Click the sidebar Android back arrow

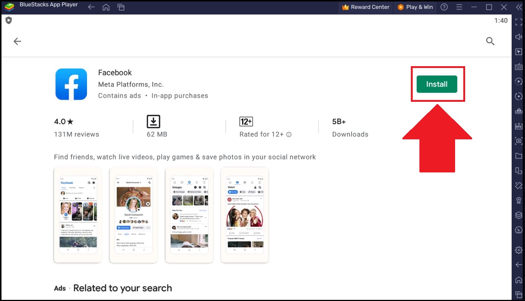click(519, 265)
